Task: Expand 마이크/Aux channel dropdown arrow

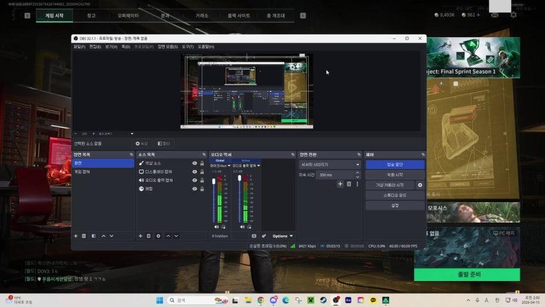Action: click(x=229, y=166)
